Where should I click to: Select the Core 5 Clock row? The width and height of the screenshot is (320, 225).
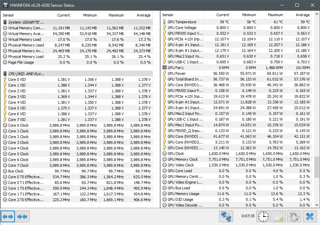[77, 154]
